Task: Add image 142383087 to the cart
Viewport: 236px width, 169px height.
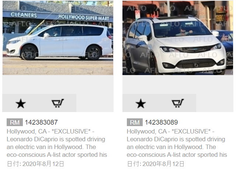Action: [58, 103]
